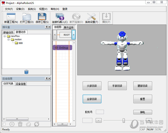Click the download icon below action list
Image resolution: width=168 pixels, height=133 pixels.
click(x=12, y=124)
